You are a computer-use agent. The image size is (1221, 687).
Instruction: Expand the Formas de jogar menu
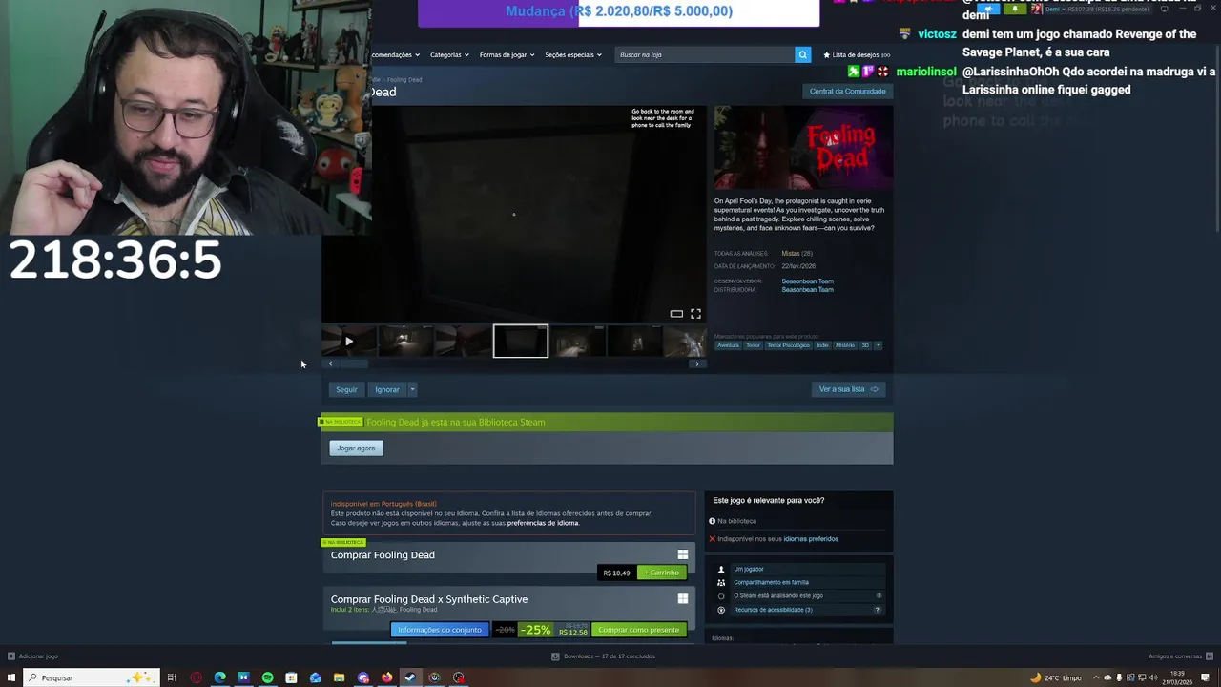tap(507, 54)
